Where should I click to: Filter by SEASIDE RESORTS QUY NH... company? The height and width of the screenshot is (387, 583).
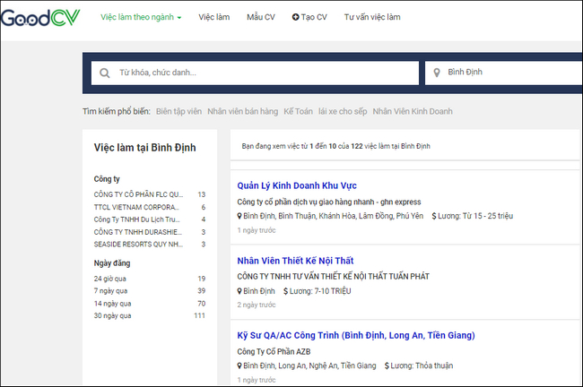138,245
